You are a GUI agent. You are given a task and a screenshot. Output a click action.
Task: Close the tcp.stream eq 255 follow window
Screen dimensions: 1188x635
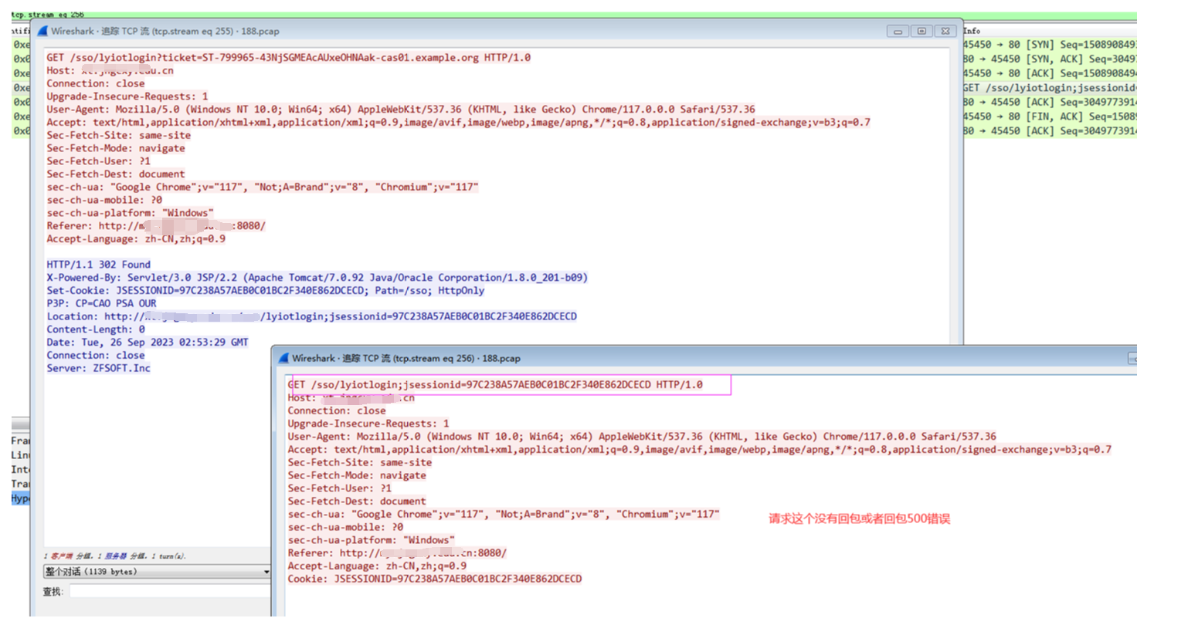[945, 31]
